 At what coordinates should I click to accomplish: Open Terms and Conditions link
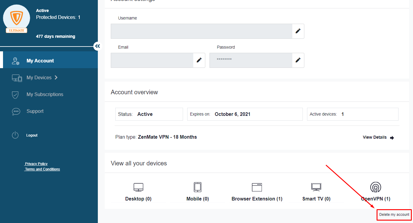42,169
